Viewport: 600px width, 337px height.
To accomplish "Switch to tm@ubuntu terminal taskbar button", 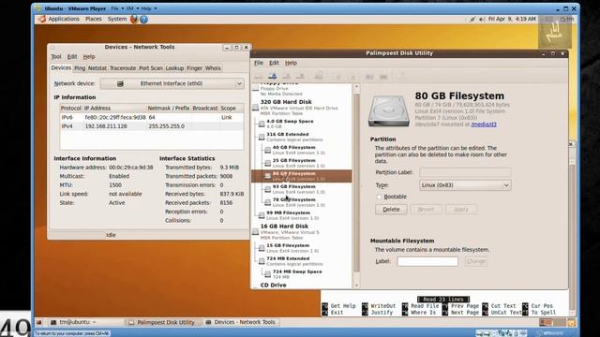I will click(85, 322).
